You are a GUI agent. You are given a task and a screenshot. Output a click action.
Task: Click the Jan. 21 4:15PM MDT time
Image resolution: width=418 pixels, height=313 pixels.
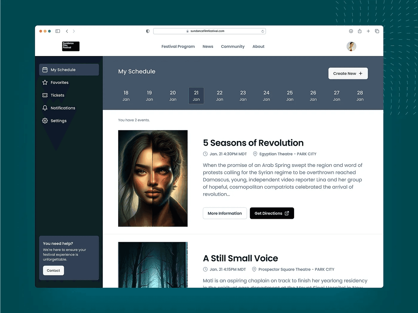(228, 269)
